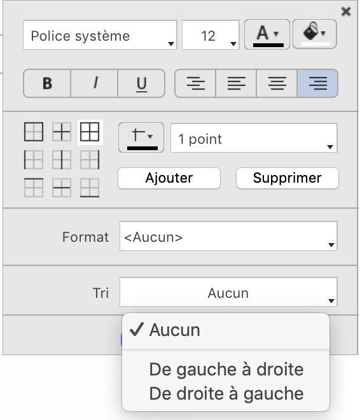Apply top edge border preset
Screen dimensions: 360x420
tap(34, 188)
